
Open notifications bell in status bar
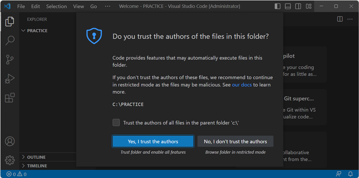pos(350,174)
